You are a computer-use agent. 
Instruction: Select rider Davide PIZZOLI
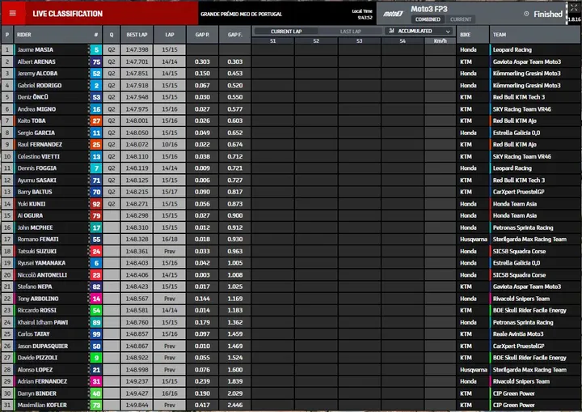pyautogui.click(x=37, y=358)
